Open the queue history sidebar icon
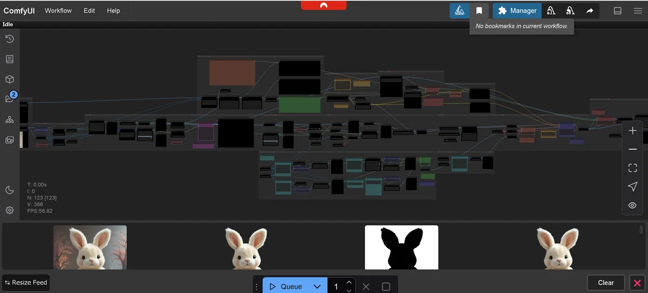The image size is (648, 293). click(10, 39)
